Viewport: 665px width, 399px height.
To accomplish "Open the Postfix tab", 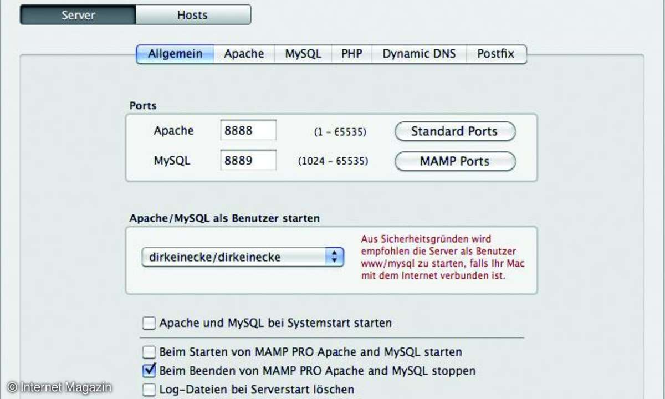I will coord(496,54).
